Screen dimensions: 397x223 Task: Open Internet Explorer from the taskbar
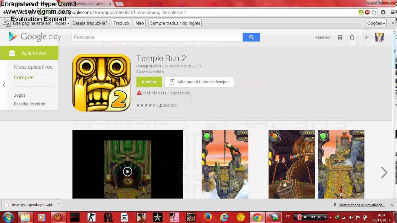[x=224, y=217]
